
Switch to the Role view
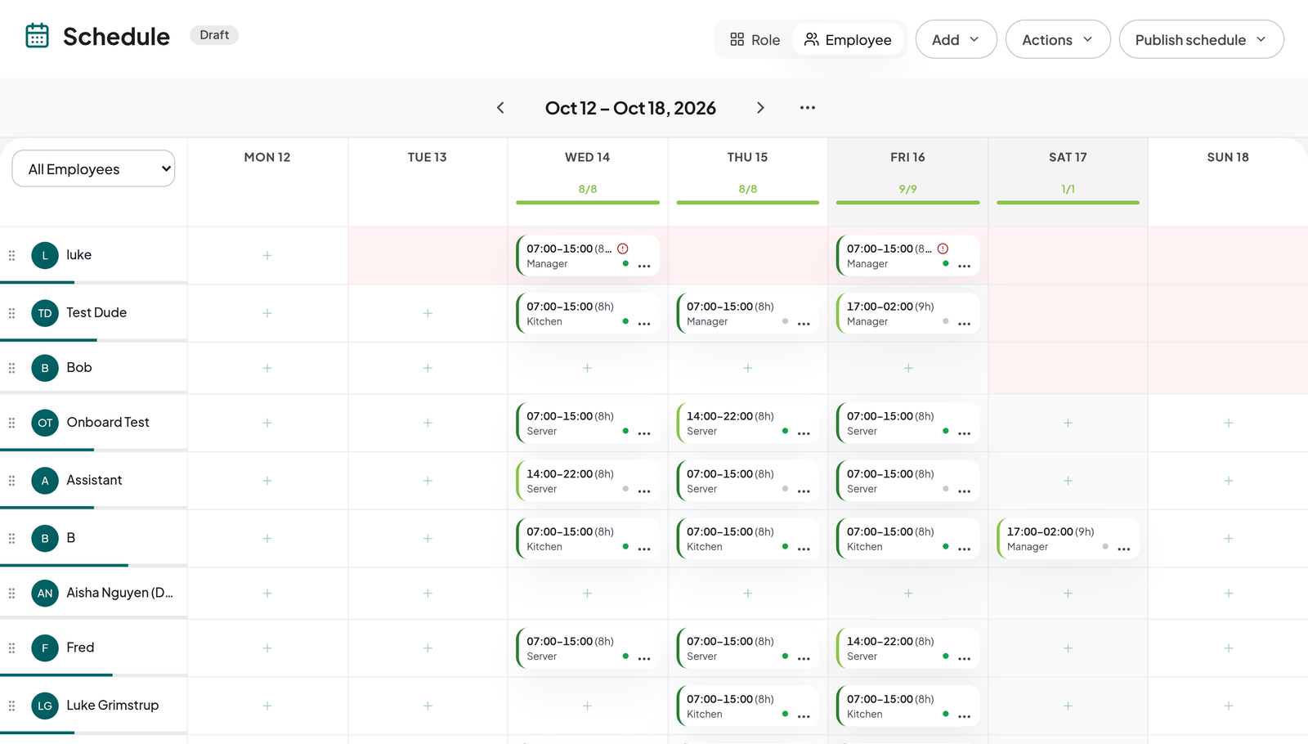(x=755, y=39)
